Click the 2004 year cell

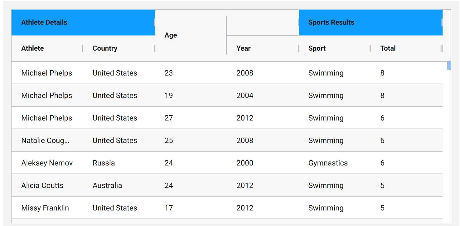pyautogui.click(x=245, y=96)
